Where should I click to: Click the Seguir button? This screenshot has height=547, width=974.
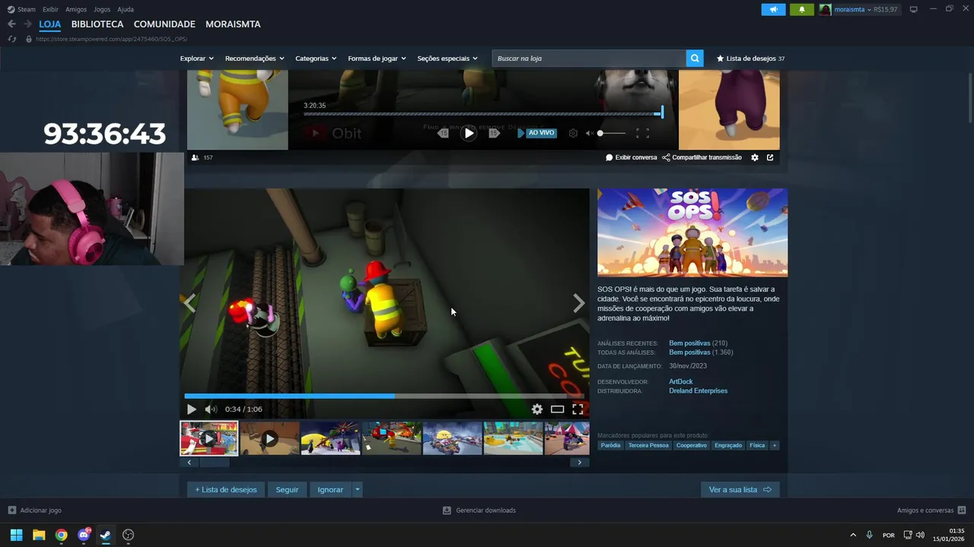[287, 490]
